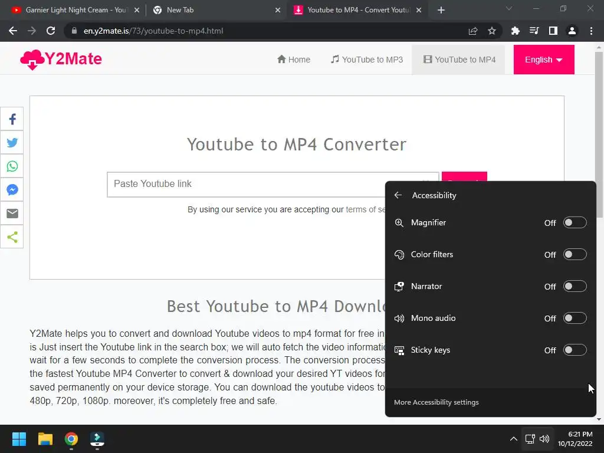
Task: Open the Filmora app on taskbar
Action: [97, 439]
